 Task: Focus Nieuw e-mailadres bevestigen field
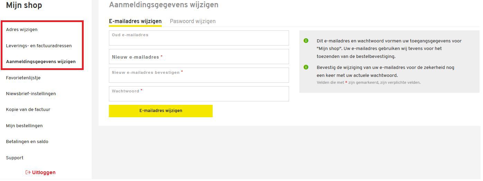199,75
